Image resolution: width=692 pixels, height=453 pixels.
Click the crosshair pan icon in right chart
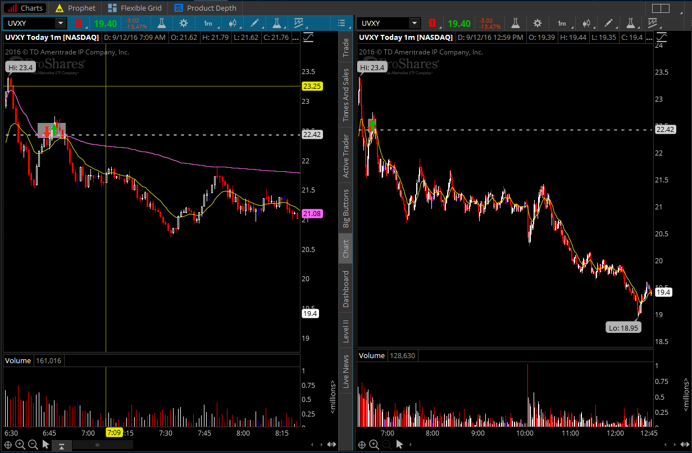(362, 445)
